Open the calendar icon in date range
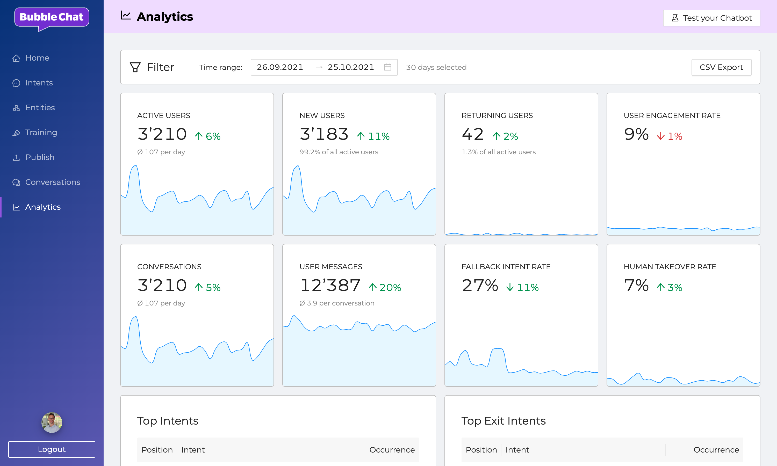Viewport: 777px width, 466px height. click(387, 67)
